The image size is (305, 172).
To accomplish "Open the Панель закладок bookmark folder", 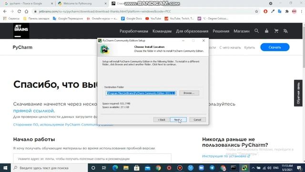I will tap(36, 19).
